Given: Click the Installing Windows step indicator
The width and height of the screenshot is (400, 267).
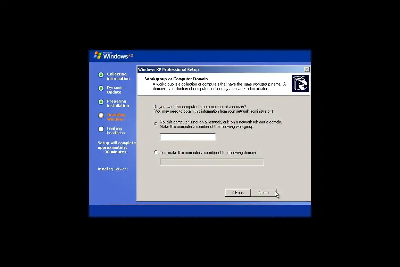Looking at the screenshot, I should point(101,115).
